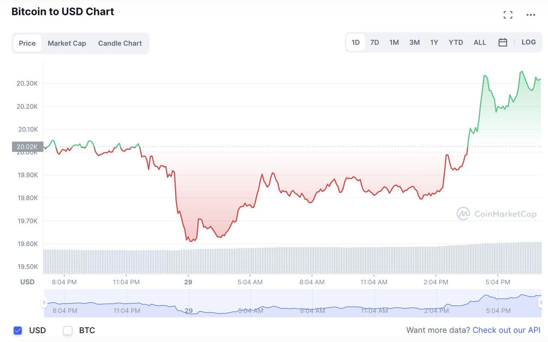Select the 1Y time range
The width and height of the screenshot is (548, 342).
point(434,42)
